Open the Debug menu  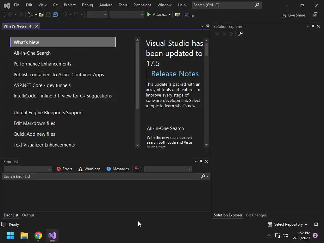[x=87, y=5]
